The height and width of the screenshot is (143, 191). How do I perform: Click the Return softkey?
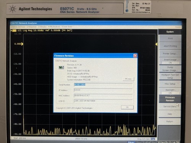tap(170, 122)
